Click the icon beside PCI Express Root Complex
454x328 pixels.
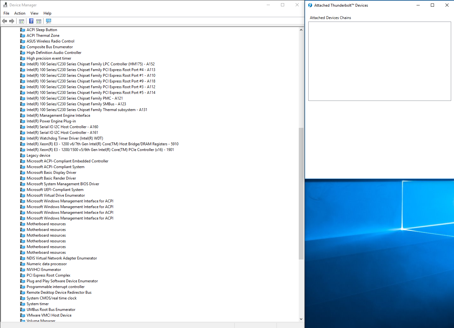pyautogui.click(x=23, y=275)
